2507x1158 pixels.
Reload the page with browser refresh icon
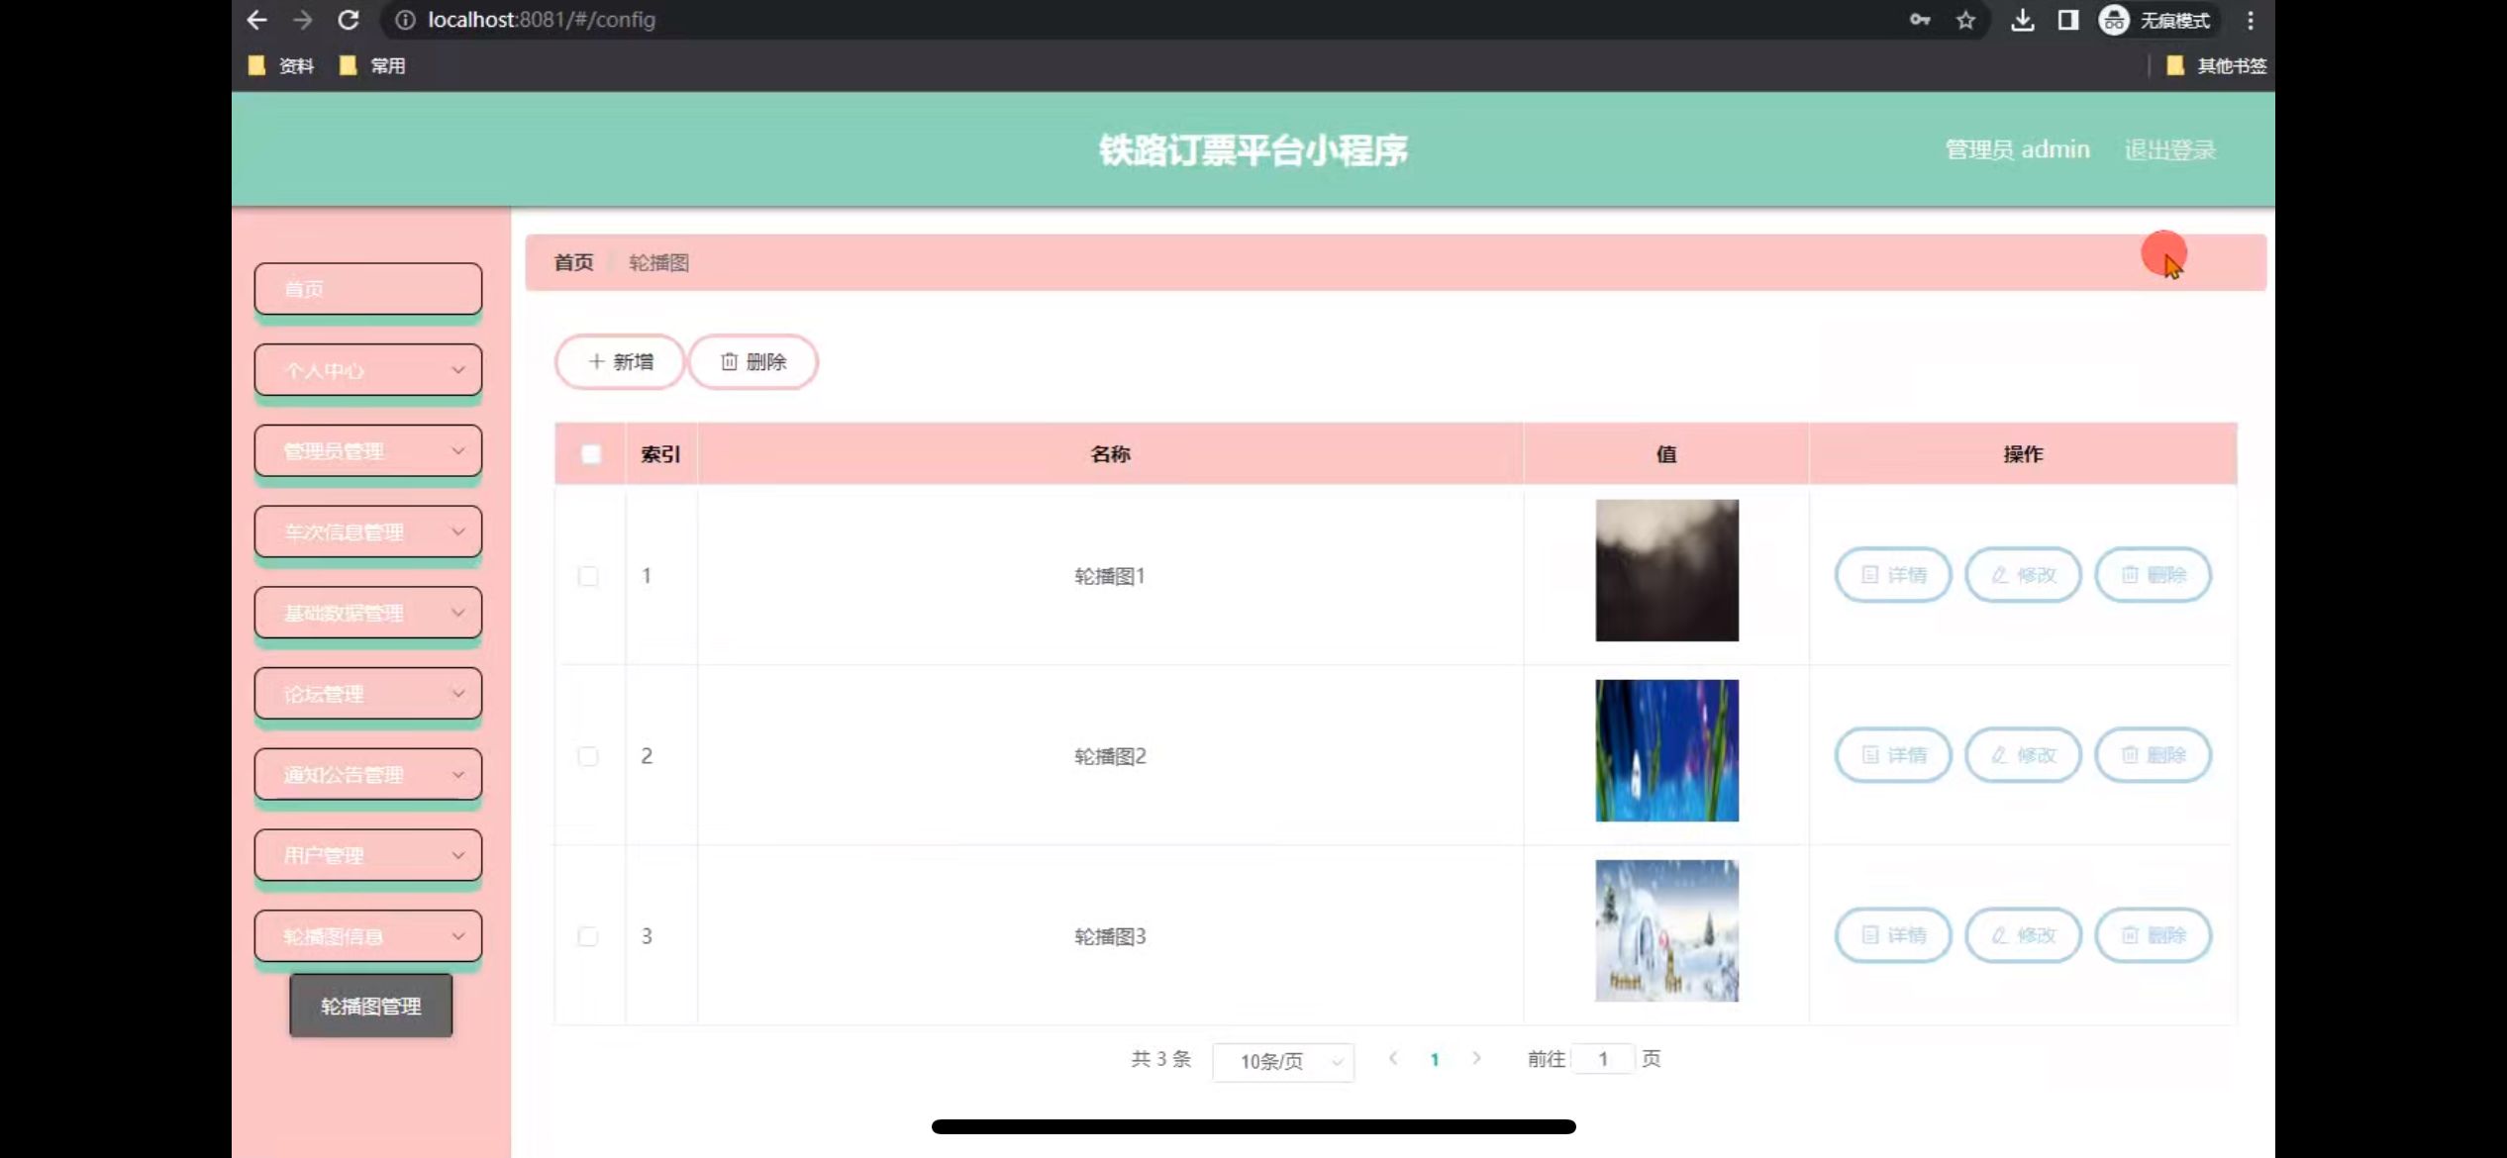click(348, 20)
